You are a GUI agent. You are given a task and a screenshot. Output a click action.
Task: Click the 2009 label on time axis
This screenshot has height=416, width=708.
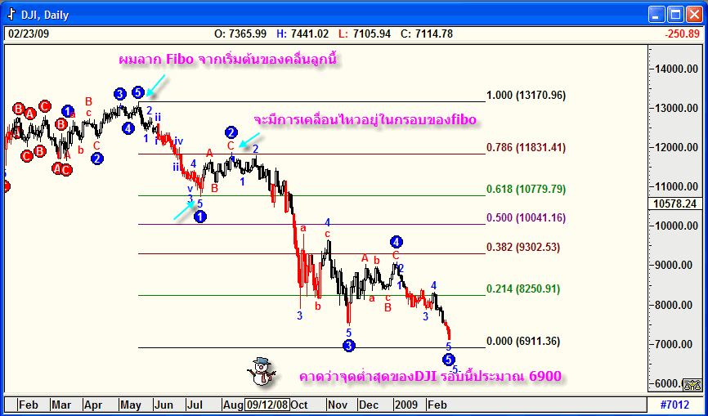[x=408, y=405]
